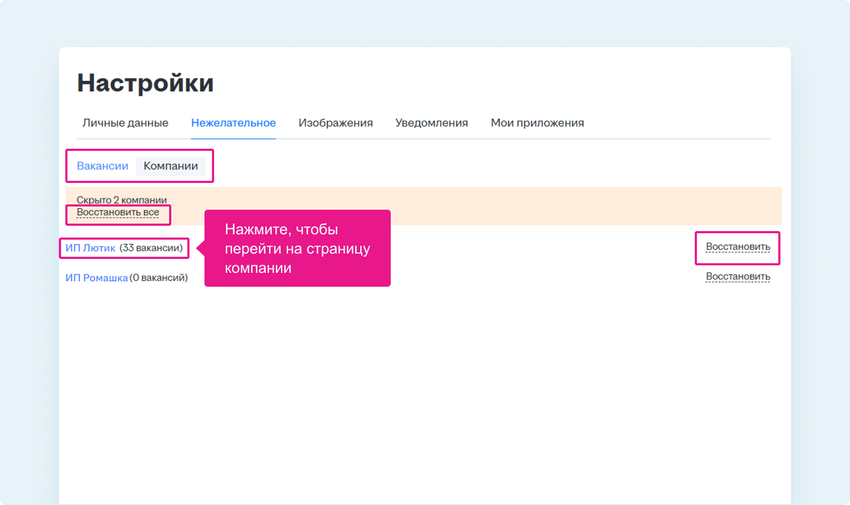Open the ИП Ромашка company page
Viewport: 850px width, 505px height.
tap(96, 278)
